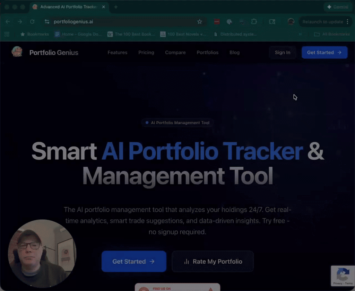
Task: Open the Extensions puzzle piece icon
Action: pos(254,21)
